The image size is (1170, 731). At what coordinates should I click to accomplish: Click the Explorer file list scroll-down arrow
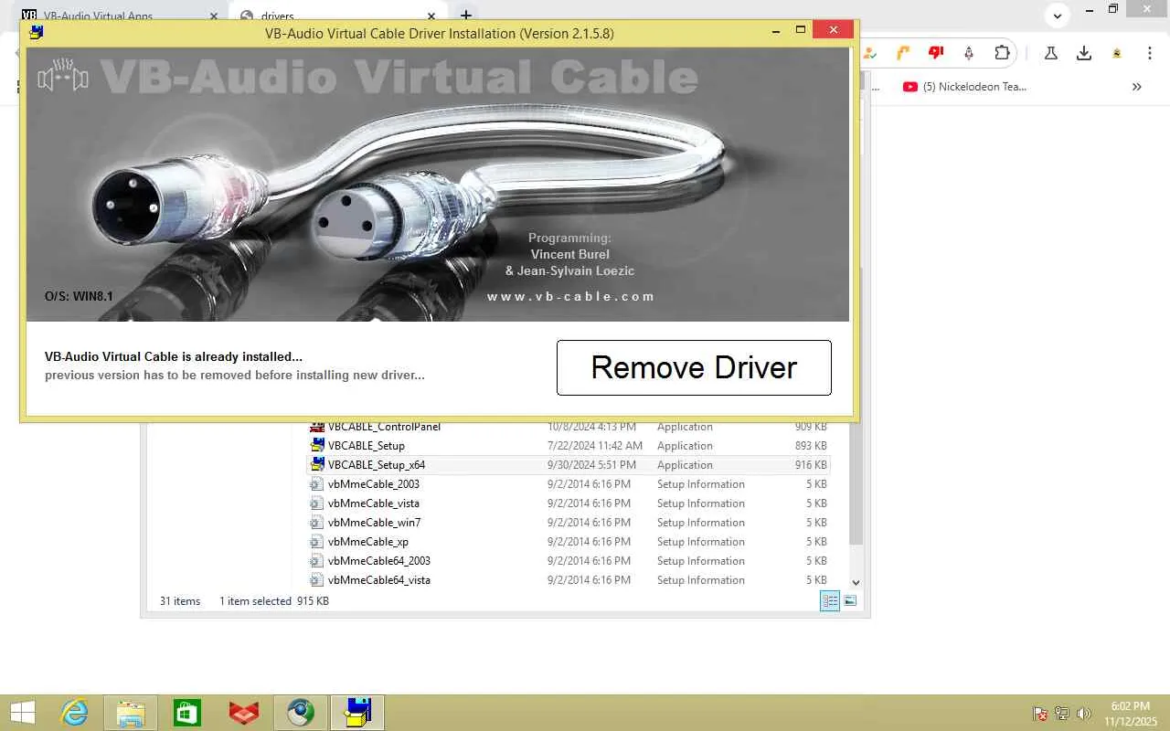(856, 582)
